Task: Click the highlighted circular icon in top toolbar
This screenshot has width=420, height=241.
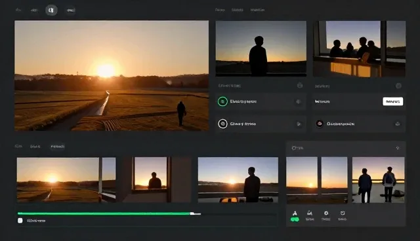Action: 51,10
